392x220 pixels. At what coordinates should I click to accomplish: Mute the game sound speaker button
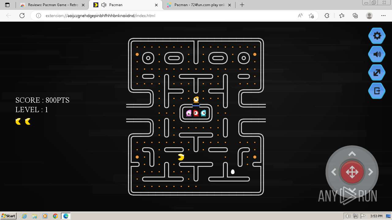(377, 54)
